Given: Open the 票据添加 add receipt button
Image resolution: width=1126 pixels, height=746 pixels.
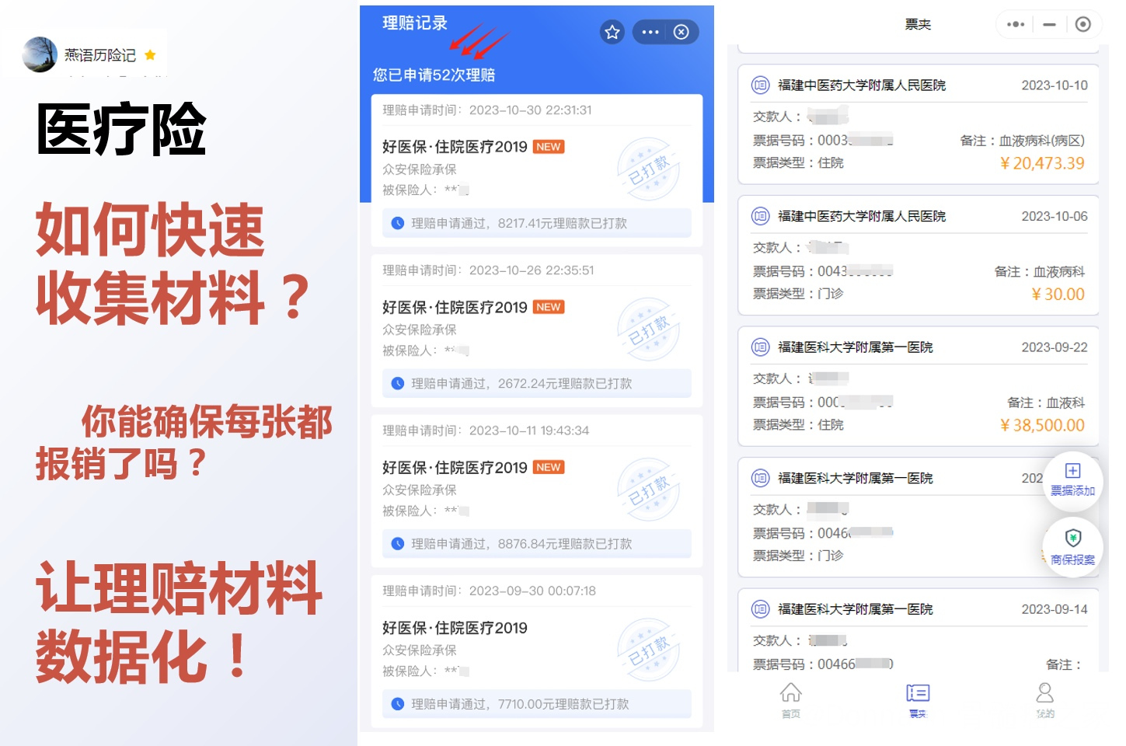Looking at the screenshot, I should pos(1072,479).
